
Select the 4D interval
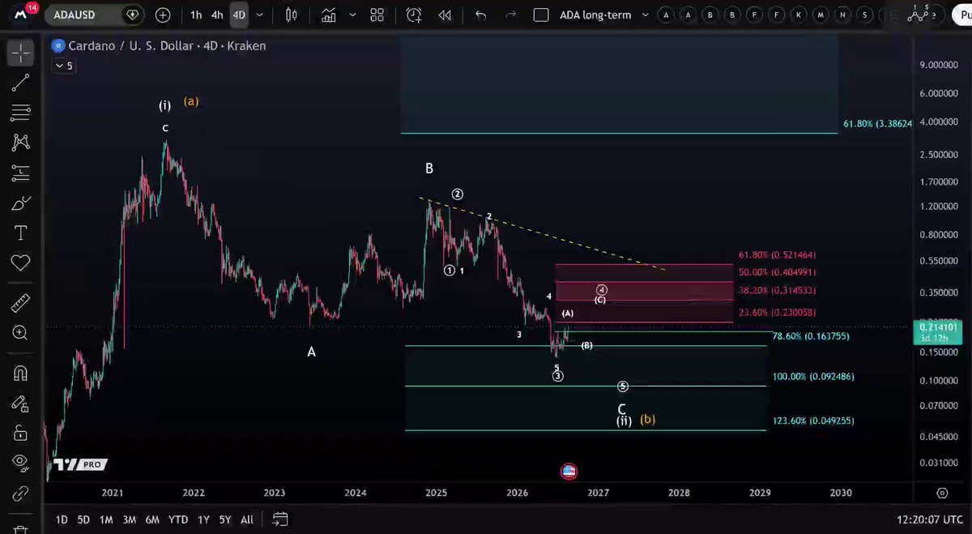[x=239, y=15]
